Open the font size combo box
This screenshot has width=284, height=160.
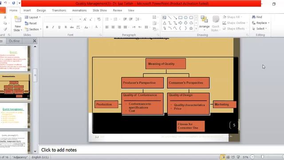point(77,19)
